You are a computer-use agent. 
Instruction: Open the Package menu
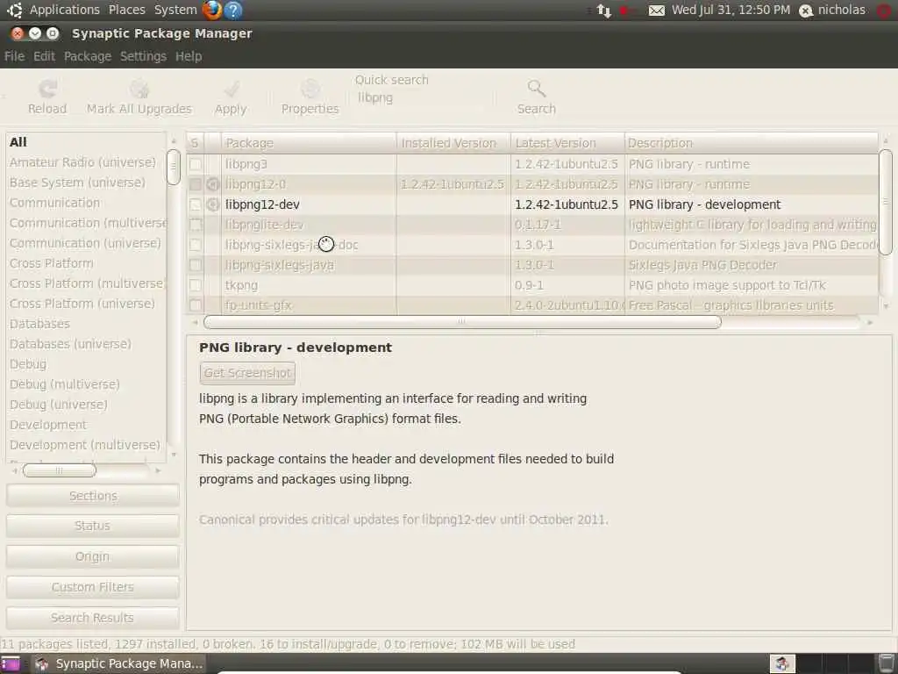click(88, 56)
